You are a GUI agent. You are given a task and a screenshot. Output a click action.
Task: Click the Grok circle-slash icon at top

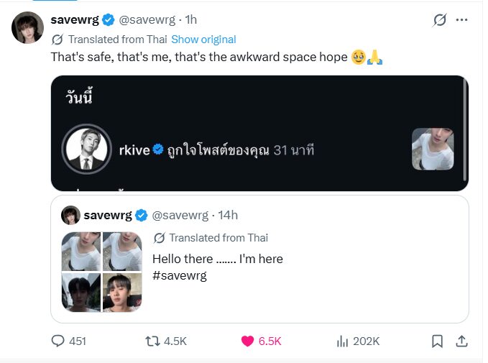(439, 20)
